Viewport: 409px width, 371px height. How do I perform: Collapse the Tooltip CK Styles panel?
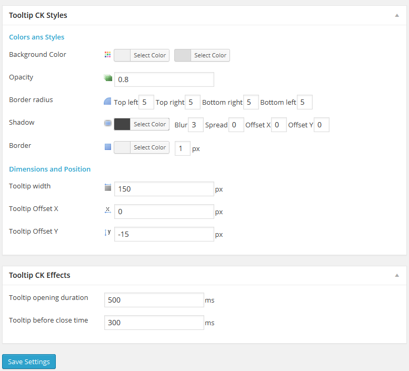397,15
